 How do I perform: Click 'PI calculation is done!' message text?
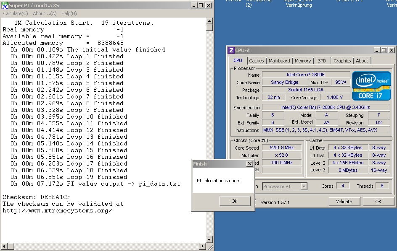[x=219, y=181]
